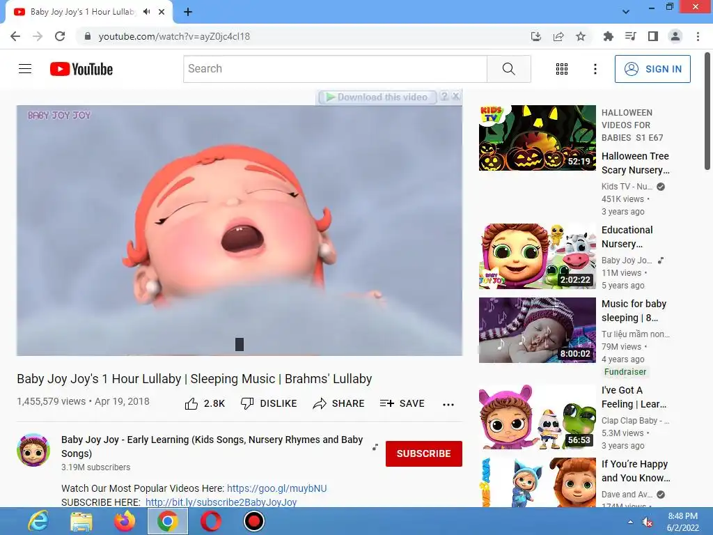Viewport: 713px width, 535px height.
Task: Expand the tab search chevron
Action: coord(626,12)
